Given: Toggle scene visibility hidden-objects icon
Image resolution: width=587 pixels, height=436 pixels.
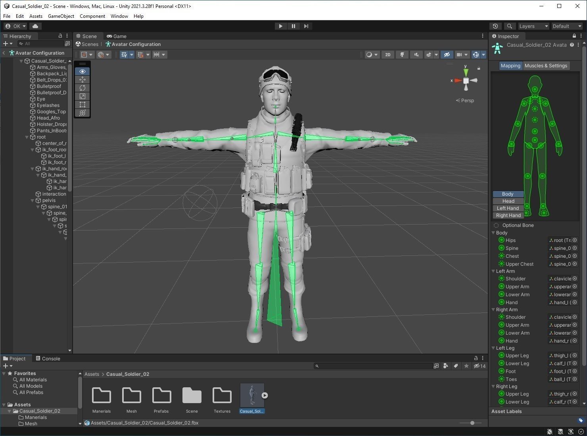Looking at the screenshot, I should pos(447,55).
